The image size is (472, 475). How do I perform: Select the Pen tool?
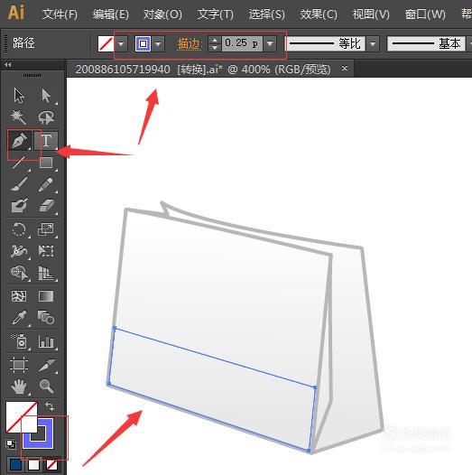19,141
